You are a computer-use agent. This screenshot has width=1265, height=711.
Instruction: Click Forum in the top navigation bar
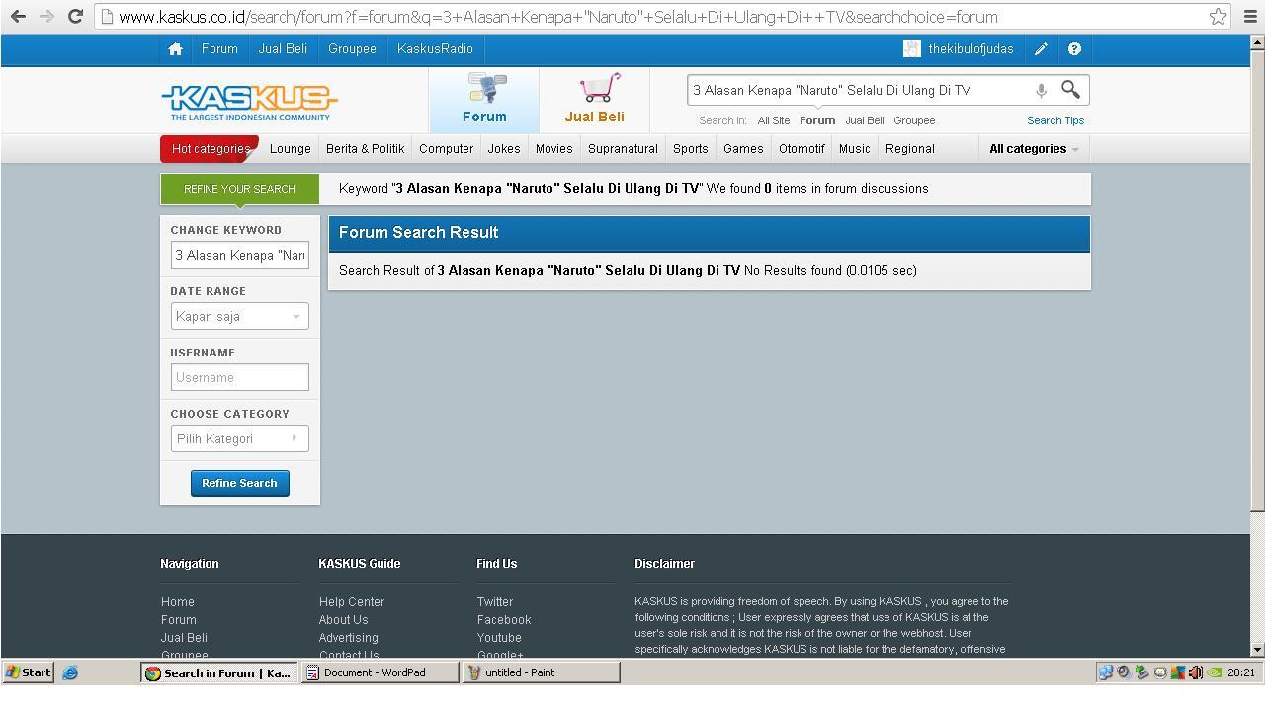pyautogui.click(x=219, y=49)
